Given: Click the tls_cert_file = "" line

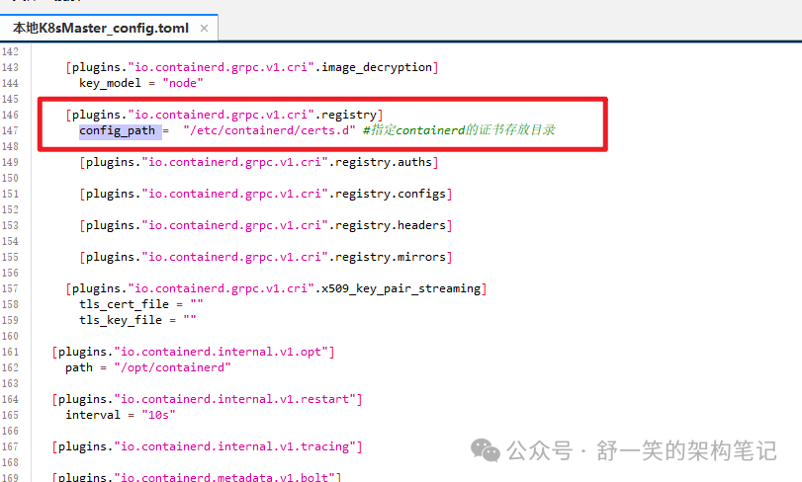Looking at the screenshot, I should (x=141, y=304).
